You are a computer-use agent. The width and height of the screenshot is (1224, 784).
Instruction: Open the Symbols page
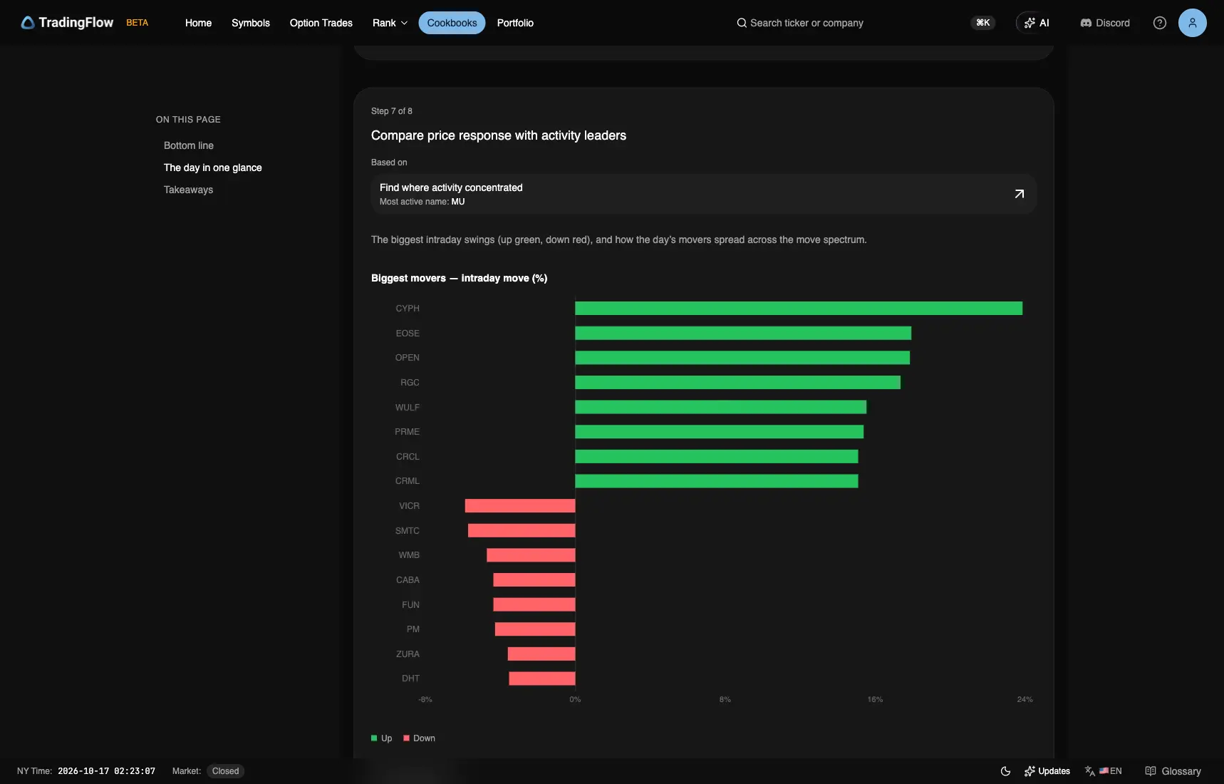(251, 23)
